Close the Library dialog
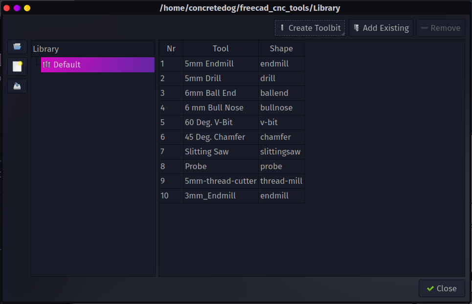This screenshot has width=472, height=304. click(442, 288)
